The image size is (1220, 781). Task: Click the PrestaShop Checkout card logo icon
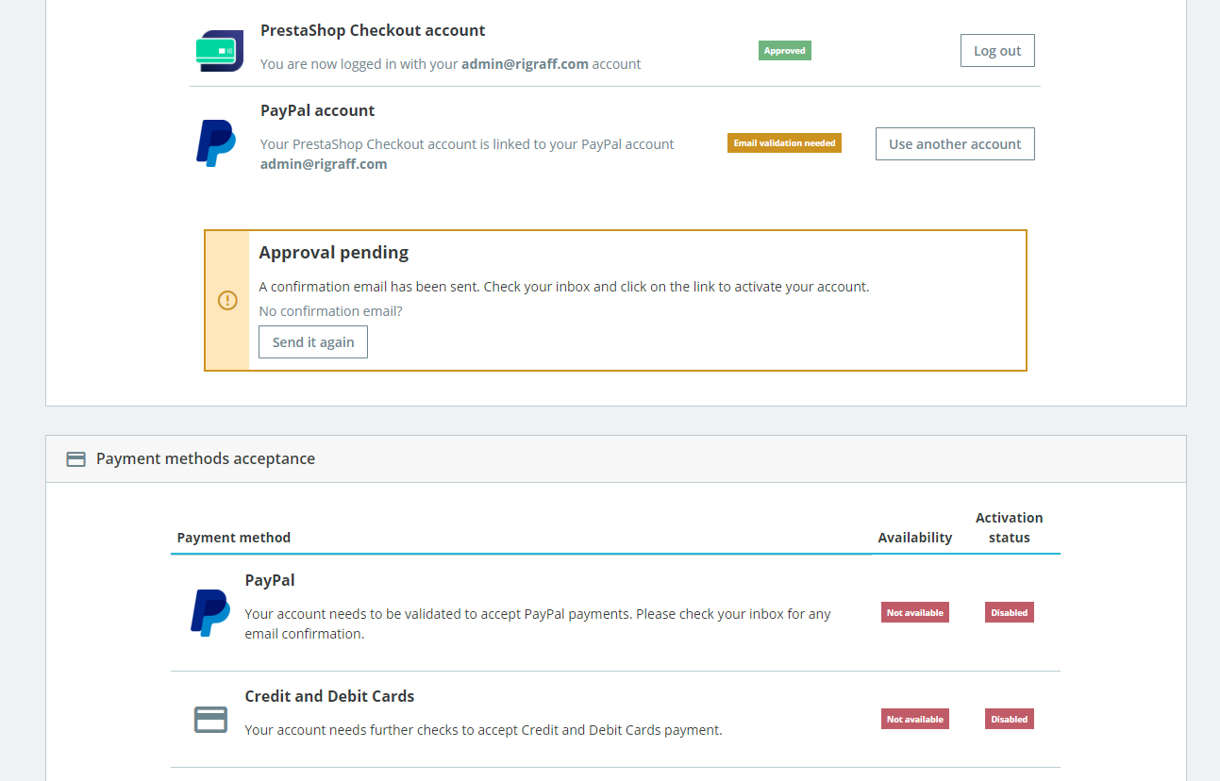[220, 51]
